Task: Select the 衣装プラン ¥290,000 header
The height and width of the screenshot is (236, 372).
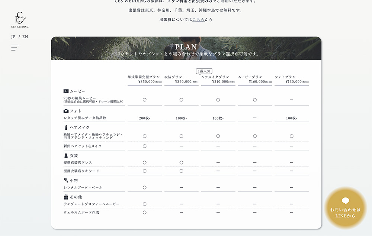Action: (181, 79)
